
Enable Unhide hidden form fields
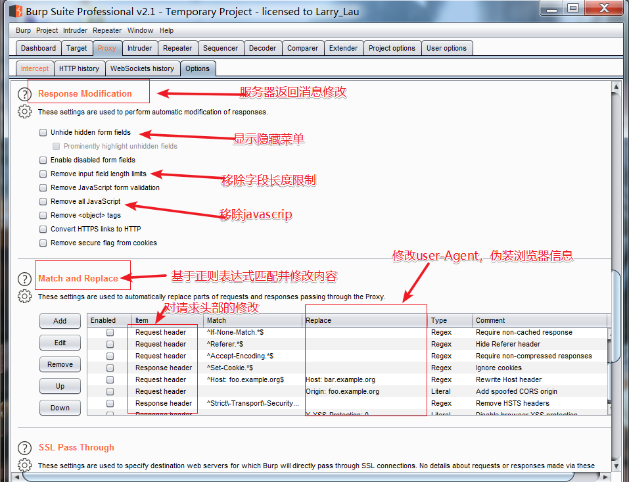43,132
